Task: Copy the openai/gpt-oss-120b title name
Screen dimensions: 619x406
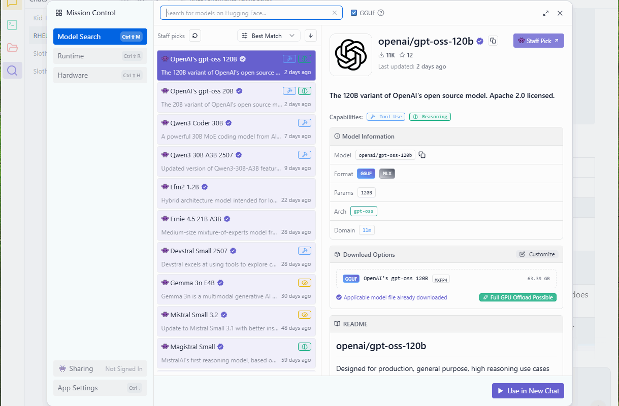Action: pyautogui.click(x=493, y=41)
